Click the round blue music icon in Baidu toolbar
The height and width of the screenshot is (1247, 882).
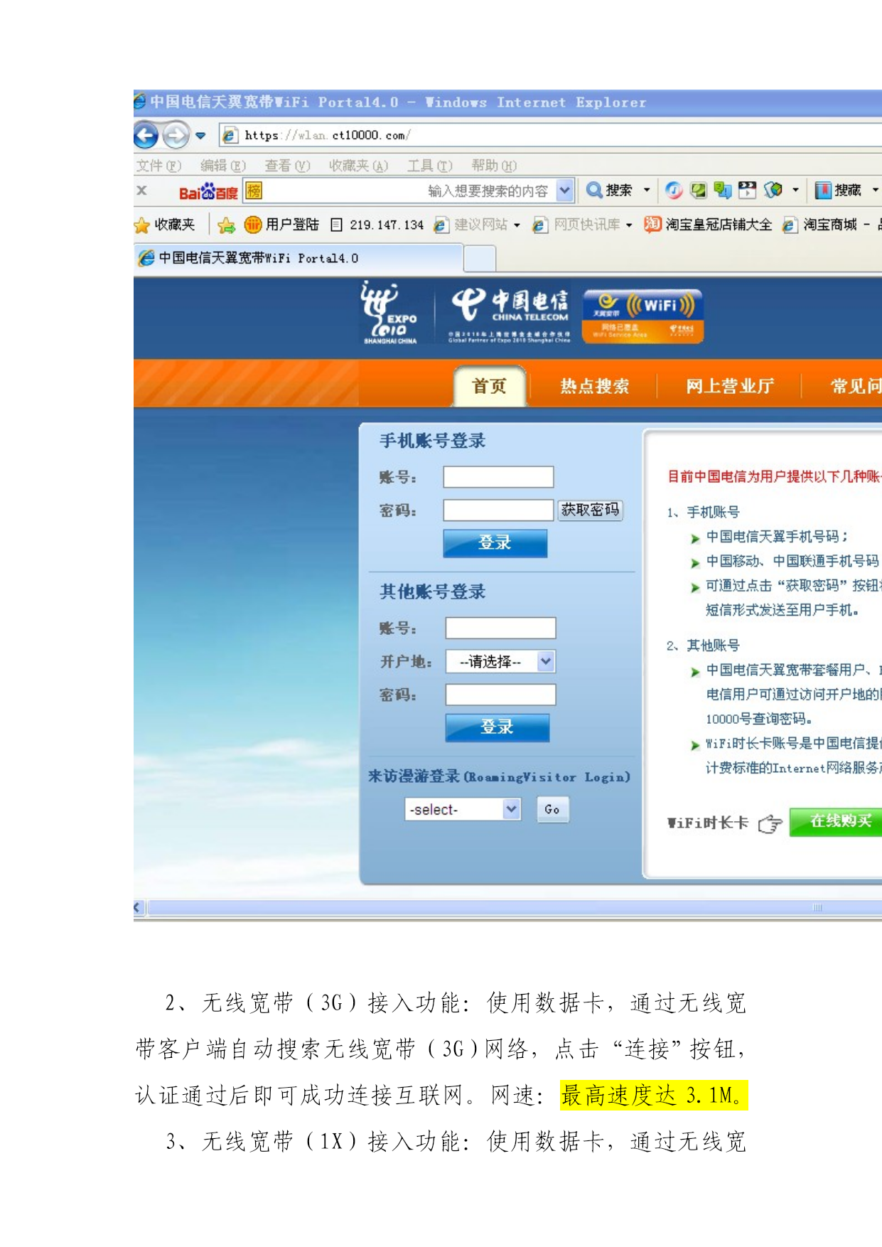tap(674, 191)
